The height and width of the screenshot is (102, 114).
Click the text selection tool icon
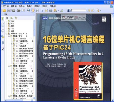[x=46, y=10]
